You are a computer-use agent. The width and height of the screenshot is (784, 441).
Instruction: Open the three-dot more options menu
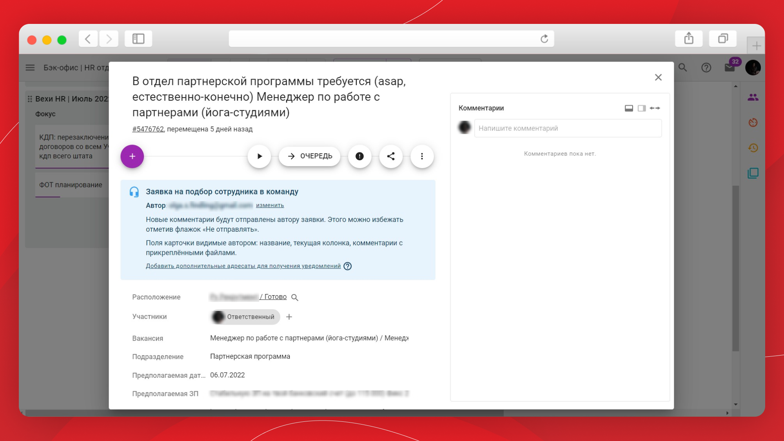422,156
